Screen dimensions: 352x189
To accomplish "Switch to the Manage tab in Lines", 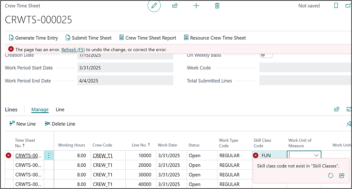I will (x=40, y=110).
